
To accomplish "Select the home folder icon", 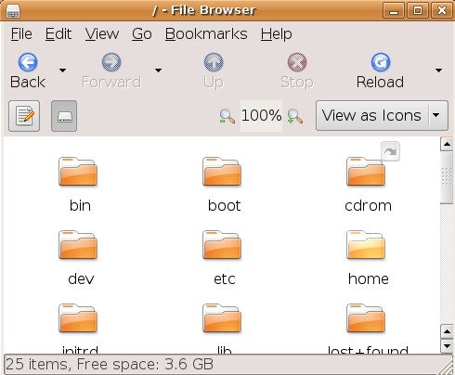I will click(366, 244).
